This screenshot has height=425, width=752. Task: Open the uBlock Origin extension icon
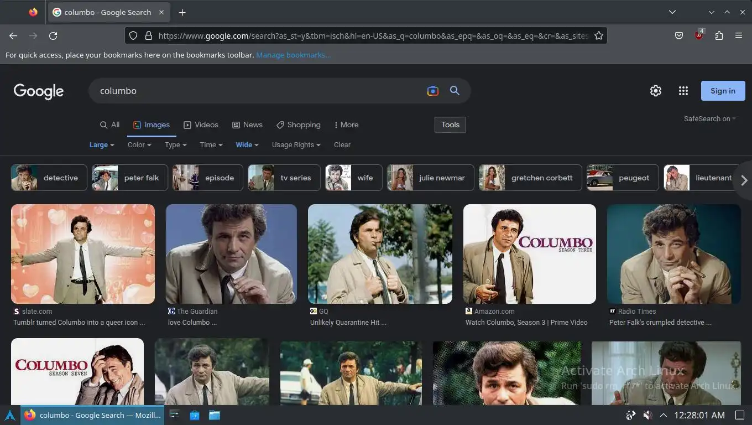pyautogui.click(x=699, y=35)
